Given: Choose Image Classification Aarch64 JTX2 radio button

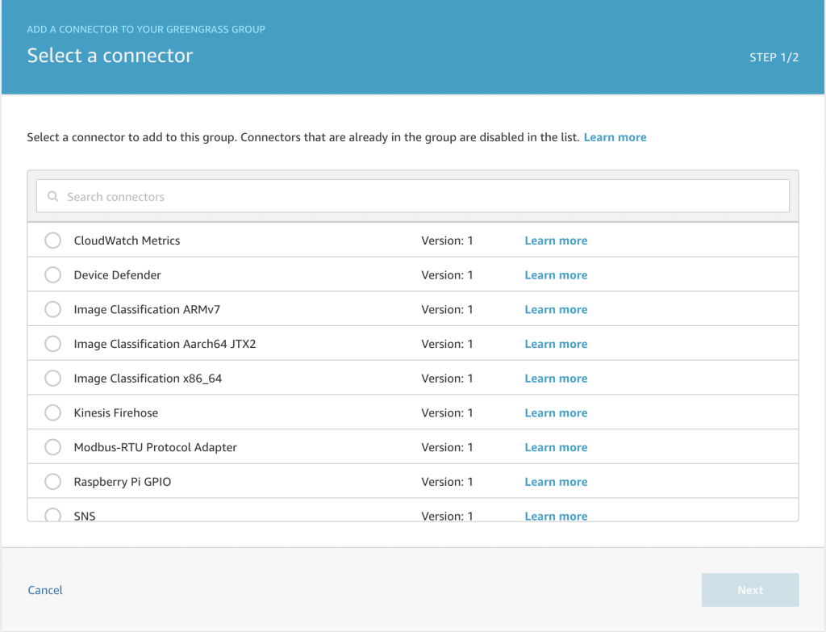Looking at the screenshot, I should (x=52, y=344).
